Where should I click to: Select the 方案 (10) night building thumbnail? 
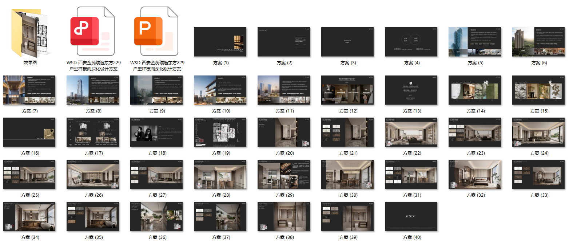pos(220,90)
